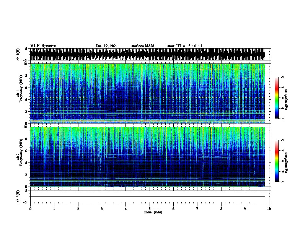This screenshot has width=303, height=234.
Task: Click the 'ch.1(V)' waveform axis label
Action: tap(18, 54)
